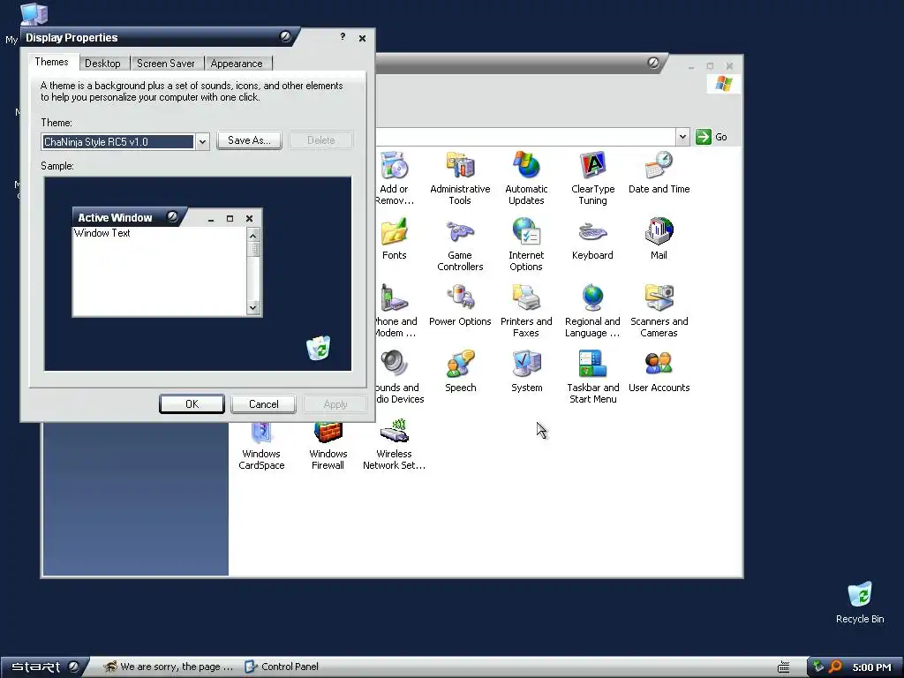
Task: Switch to Control Panel taskbar button
Action: (282, 667)
